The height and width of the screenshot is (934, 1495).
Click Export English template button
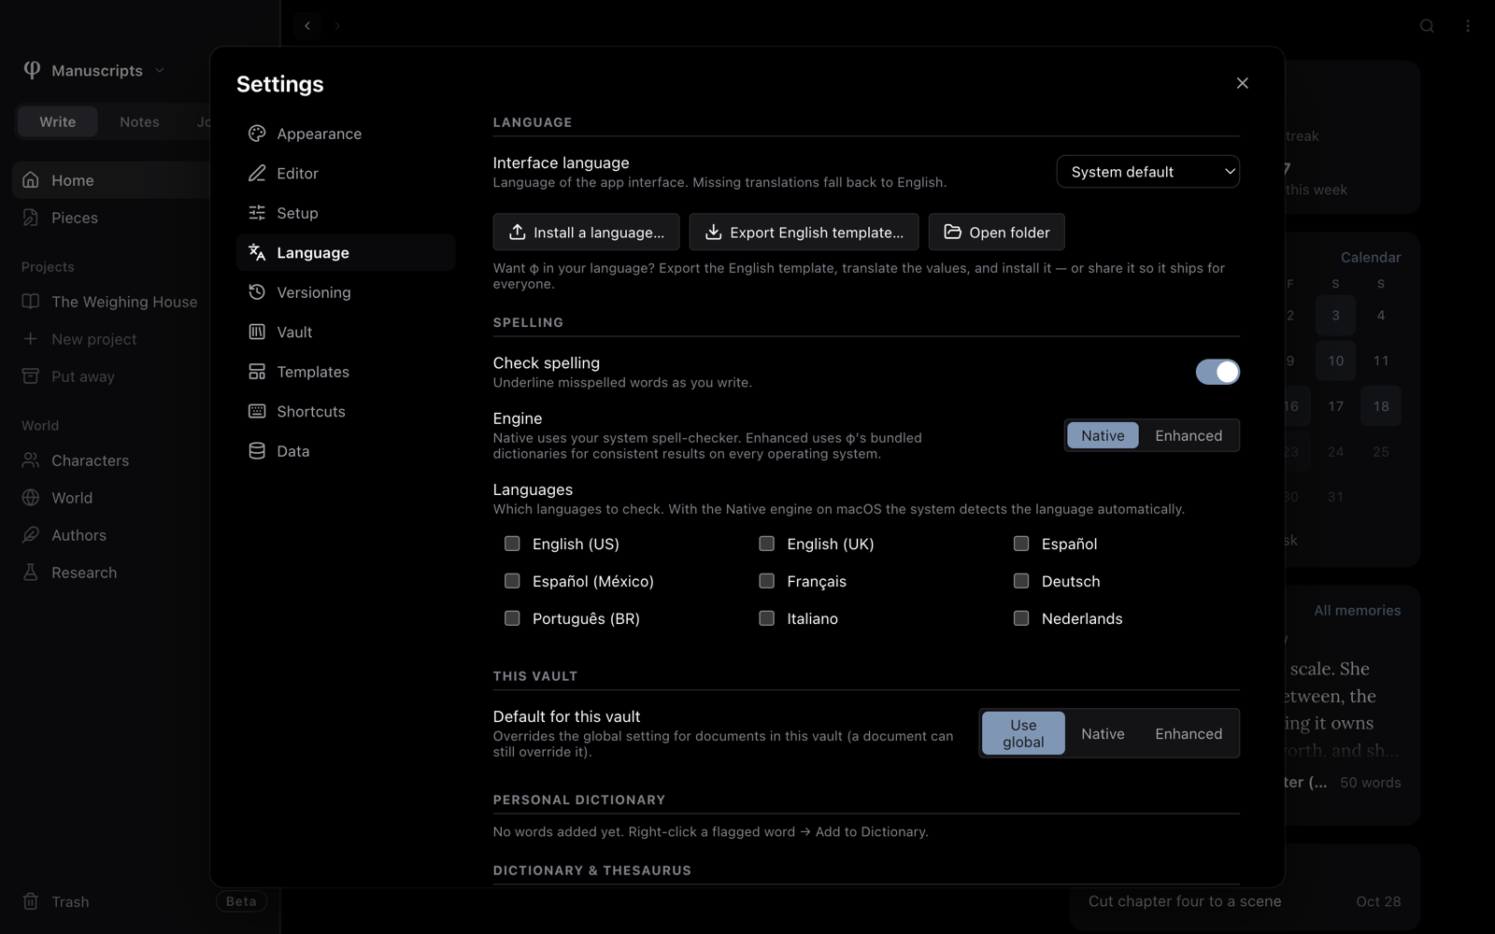pyautogui.click(x=804, y=233)
